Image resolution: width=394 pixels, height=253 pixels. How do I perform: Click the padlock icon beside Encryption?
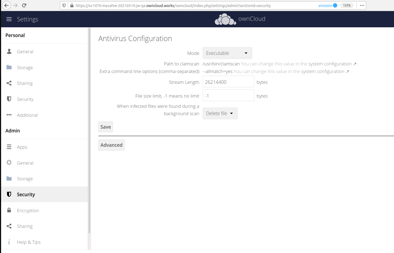9,210
